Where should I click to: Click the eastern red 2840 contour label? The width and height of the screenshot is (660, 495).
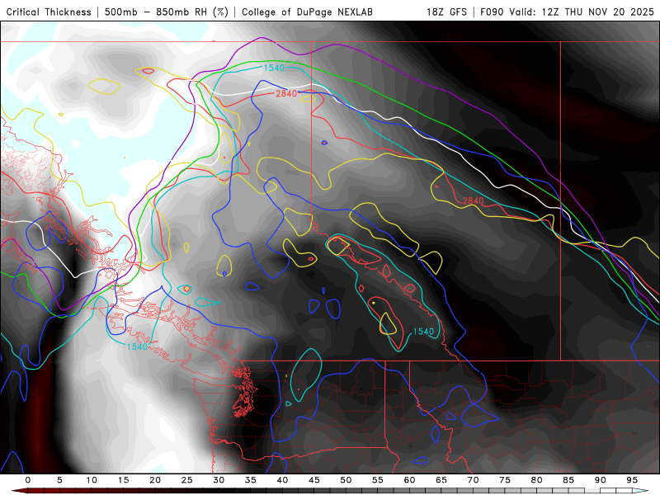point(473,200)
